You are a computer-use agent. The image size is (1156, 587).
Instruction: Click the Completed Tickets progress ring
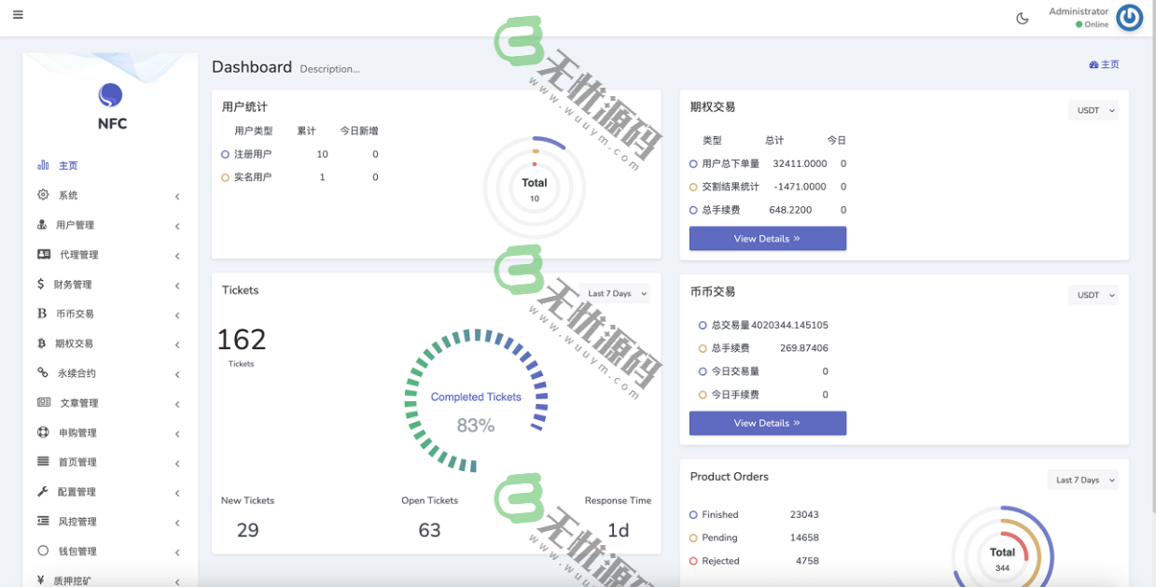[x=476, y=397]
